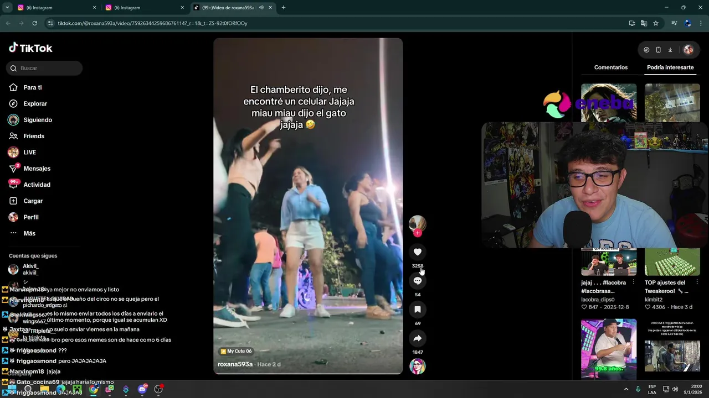Open a new browser tab
Image resolution: width=709 pixels, height=398 pixels.
coord(284,8)
